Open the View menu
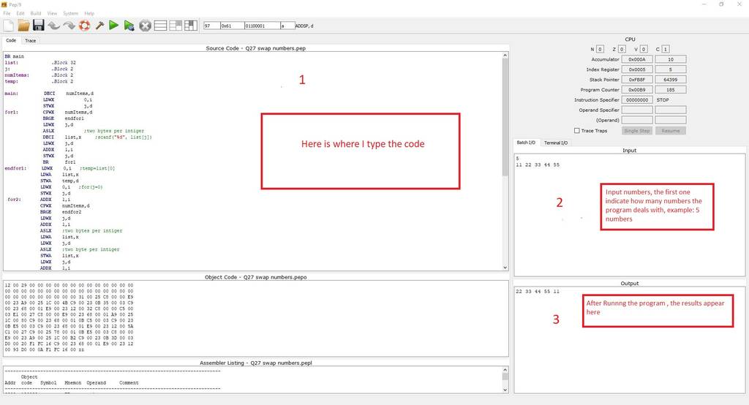 coord(52,13)
